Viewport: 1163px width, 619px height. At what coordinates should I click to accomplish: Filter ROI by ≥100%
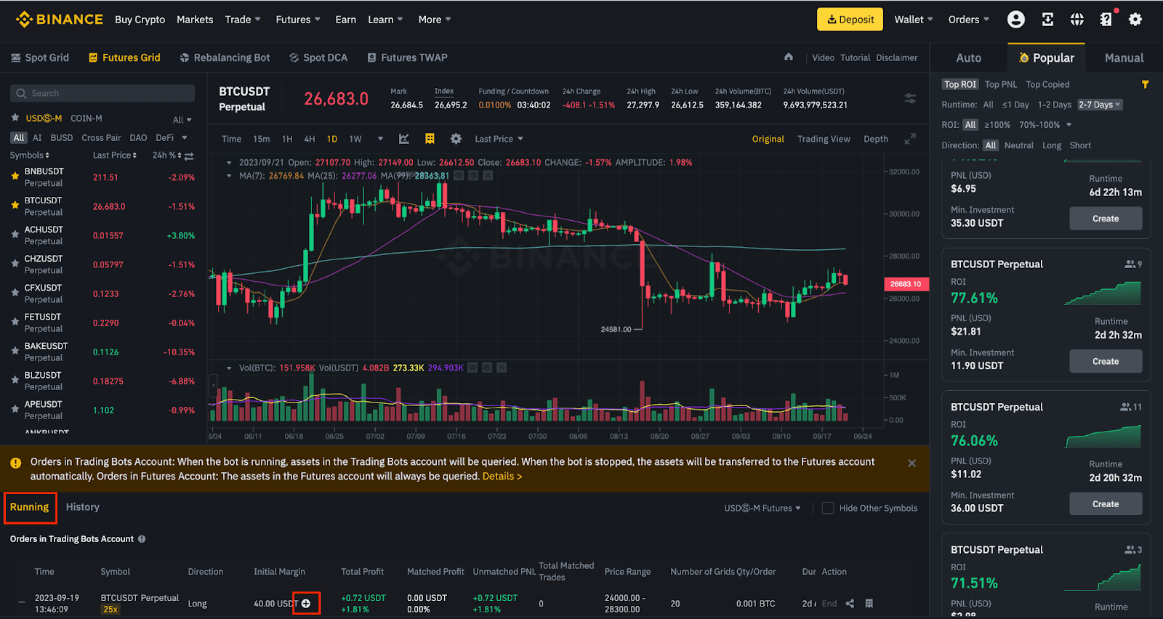997,125
